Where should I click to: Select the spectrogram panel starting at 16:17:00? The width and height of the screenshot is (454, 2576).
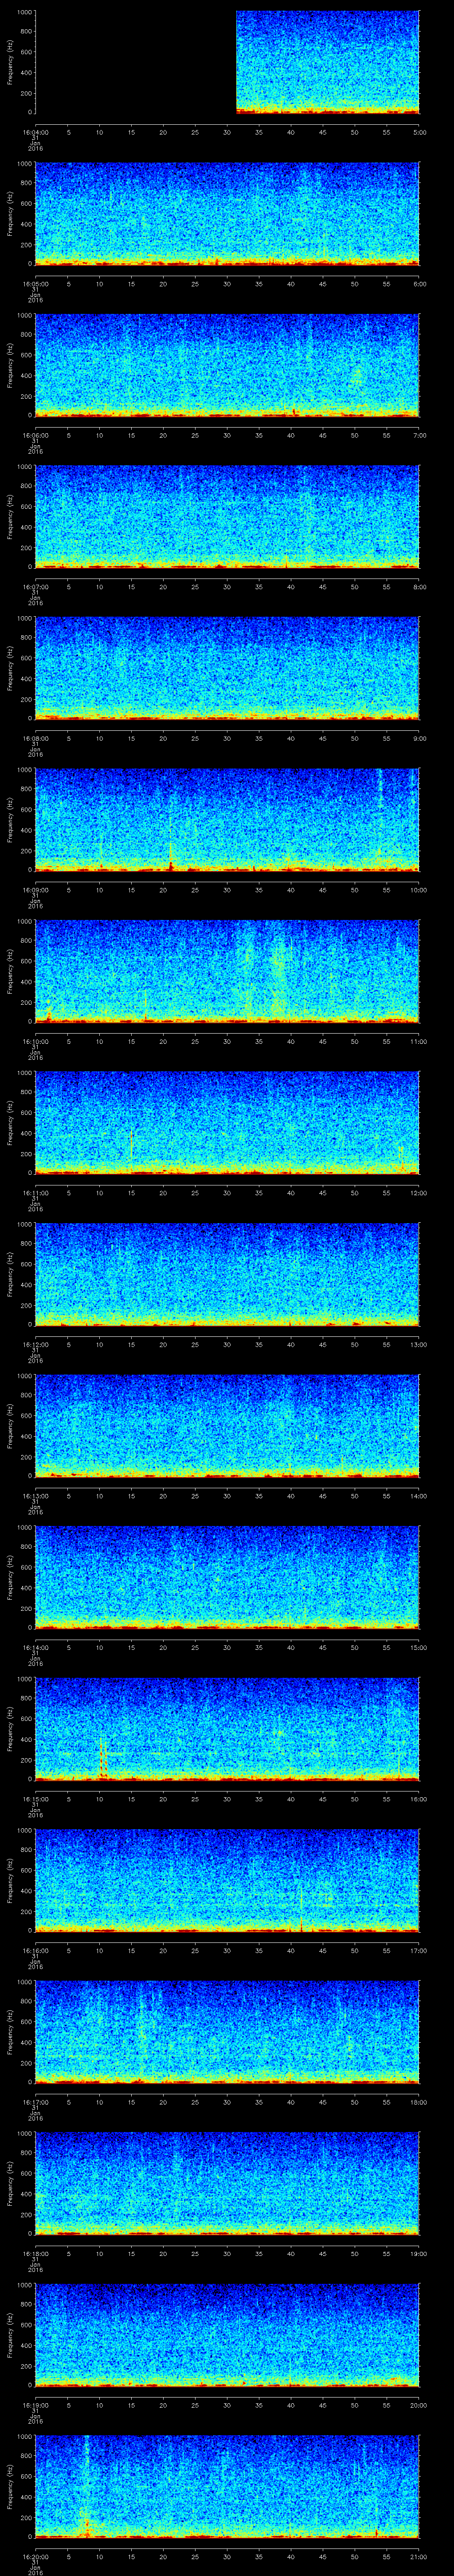pos(227,2032)
